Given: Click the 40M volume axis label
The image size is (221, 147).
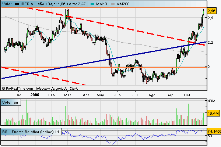Looking at the screenshot, I should [x=211, y=101].
